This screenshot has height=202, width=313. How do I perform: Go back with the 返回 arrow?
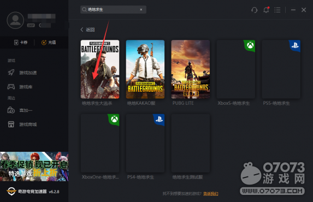pyautogui.click(x=87, y=29)
